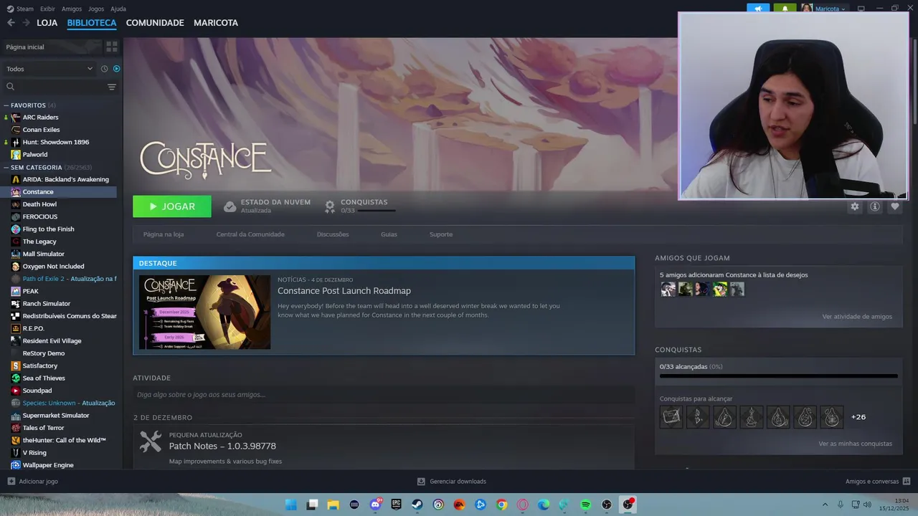918x516 pixels.
Task: Select Death Howl in the library list
Action: [x=39, y=204]
